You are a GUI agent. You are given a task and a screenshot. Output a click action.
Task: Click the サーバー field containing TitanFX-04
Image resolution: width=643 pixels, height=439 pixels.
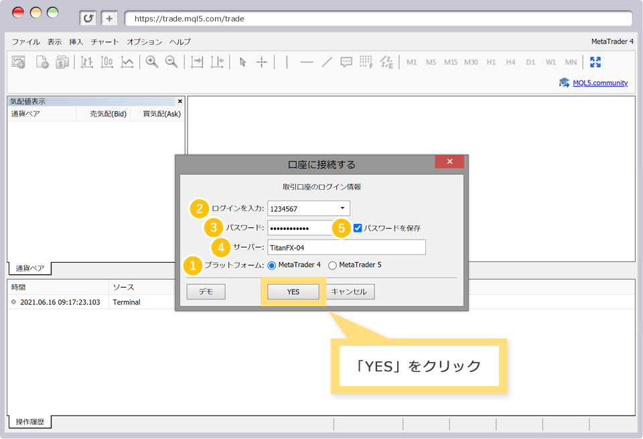point(346,247)
